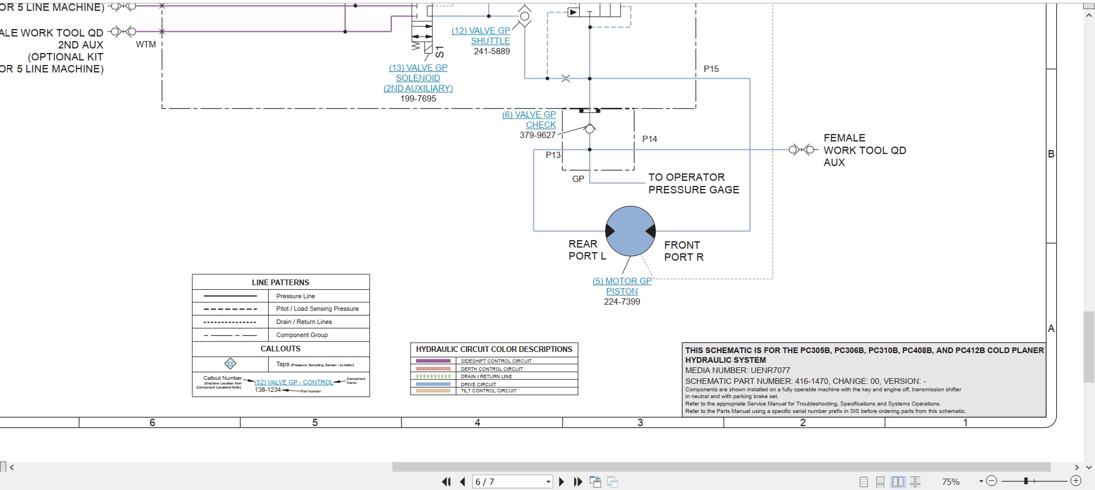The image size is (1095, 490).
Task: Click the shuttle valve symbol
Action: click(524, 16)
